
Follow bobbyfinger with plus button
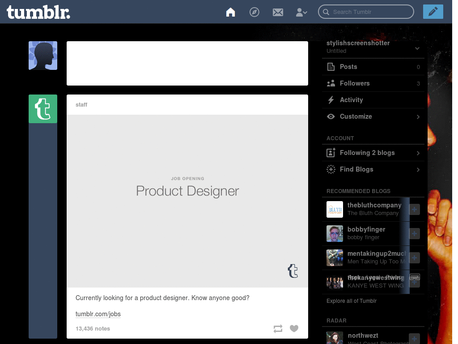[x=414, y=233]
